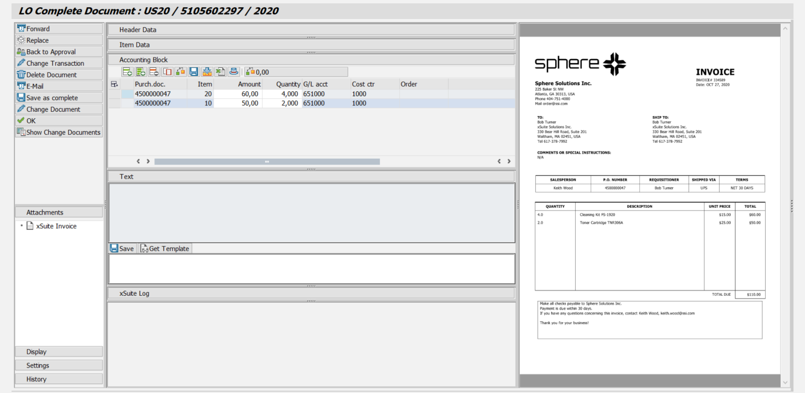
Task: Duplicate rows with the copy-rows toolbar icon
Action: tap(141, 71)
